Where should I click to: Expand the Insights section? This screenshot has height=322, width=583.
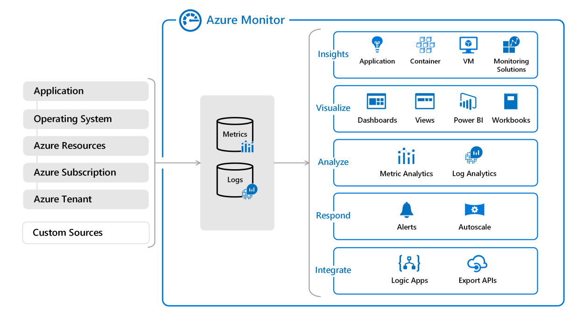coord(333,54)
